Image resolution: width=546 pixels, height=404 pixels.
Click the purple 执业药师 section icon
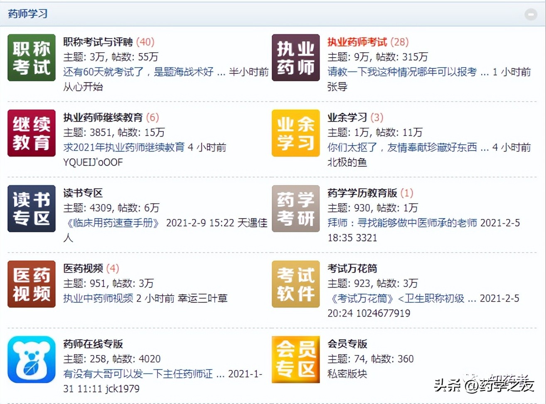pos(295,57)
